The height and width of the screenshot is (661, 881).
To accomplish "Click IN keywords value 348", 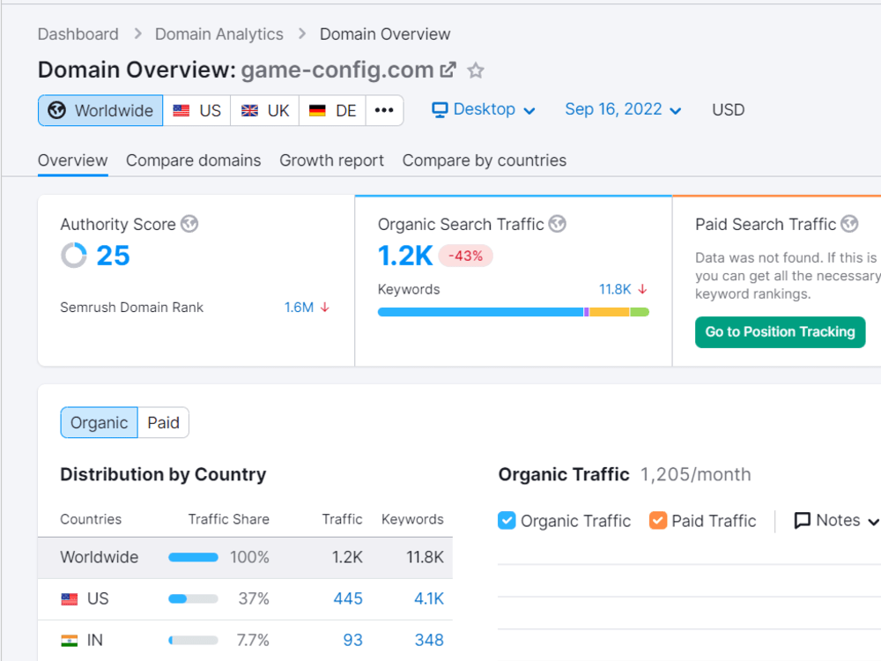I will [429, 641].
